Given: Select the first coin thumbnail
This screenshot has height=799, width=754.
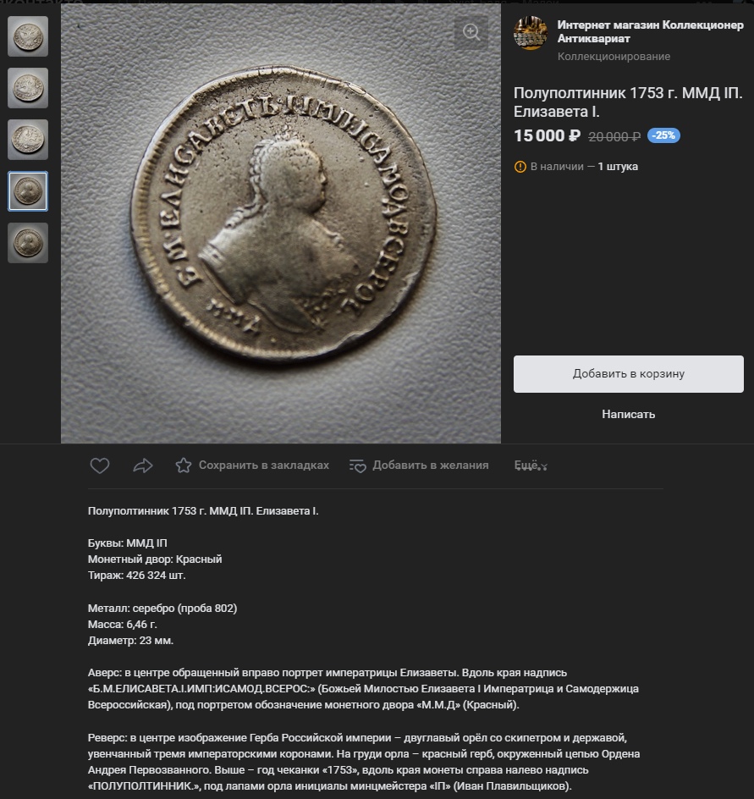Looking at the screenshot, I should click(28, 36).
